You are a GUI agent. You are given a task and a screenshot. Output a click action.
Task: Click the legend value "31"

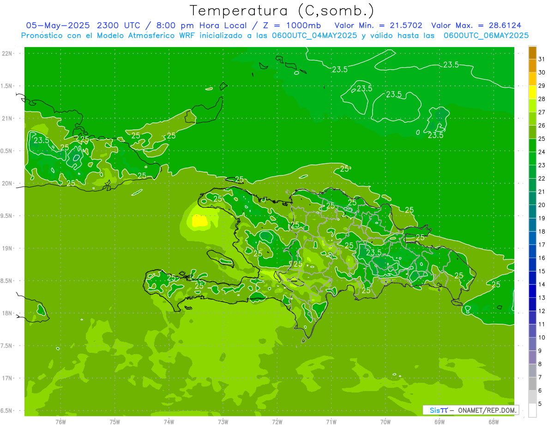542,59
